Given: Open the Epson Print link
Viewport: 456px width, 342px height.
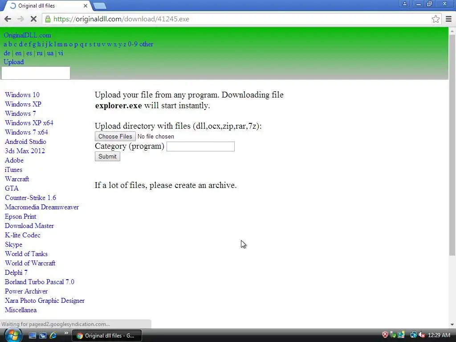Looking at the screenshot, I should point(20,216).
